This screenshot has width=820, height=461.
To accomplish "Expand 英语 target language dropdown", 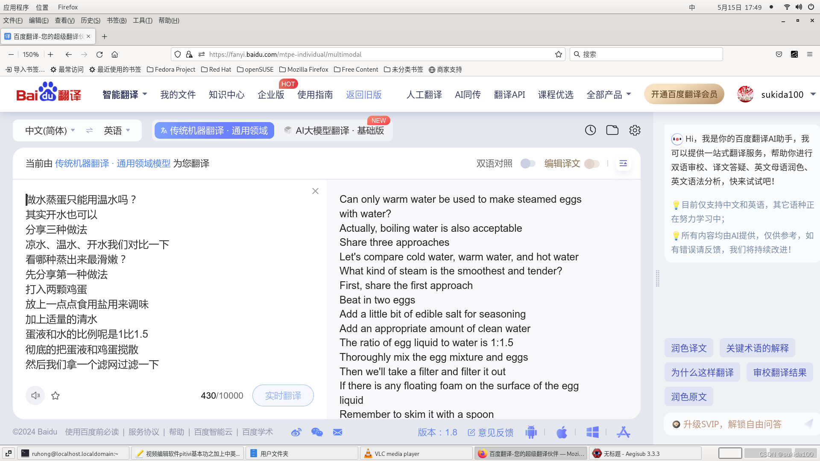I will 117,131.
